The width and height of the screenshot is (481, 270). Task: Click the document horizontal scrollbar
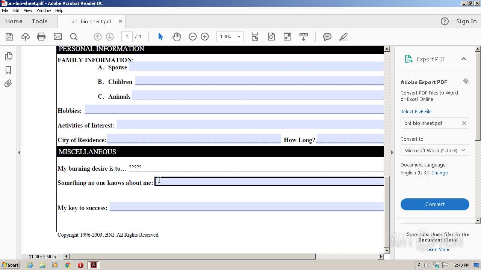tap(224, 256)
